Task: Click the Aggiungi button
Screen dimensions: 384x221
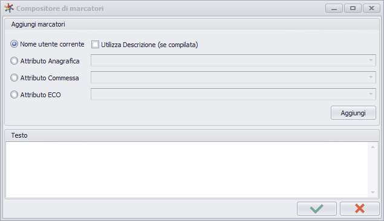Action: pyautogui.click(x=353, y=113)
